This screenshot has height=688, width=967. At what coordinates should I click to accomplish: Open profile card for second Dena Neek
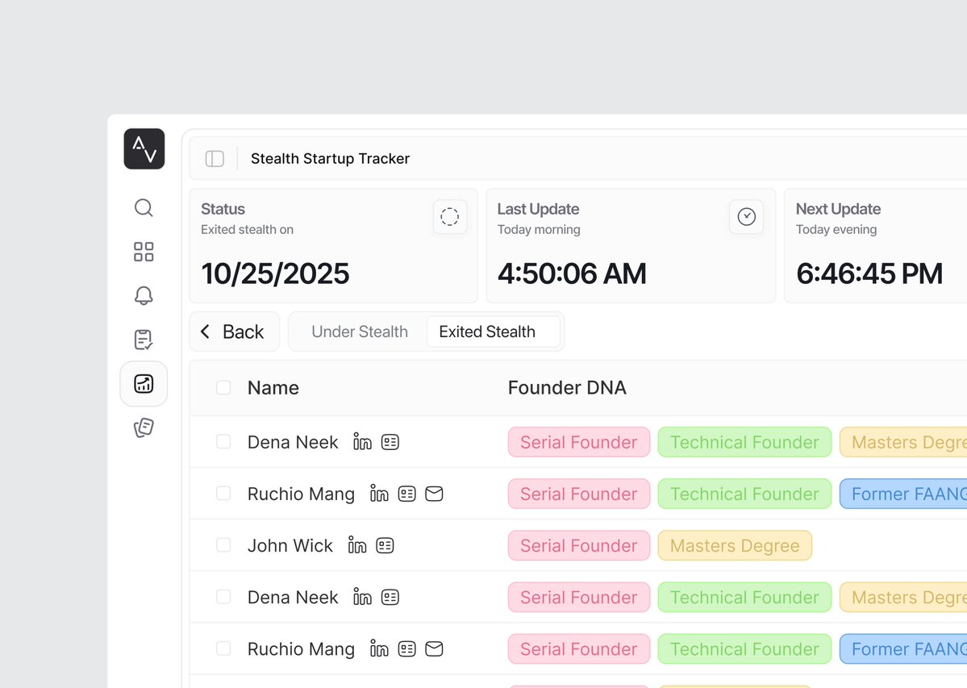click(390, 598)
